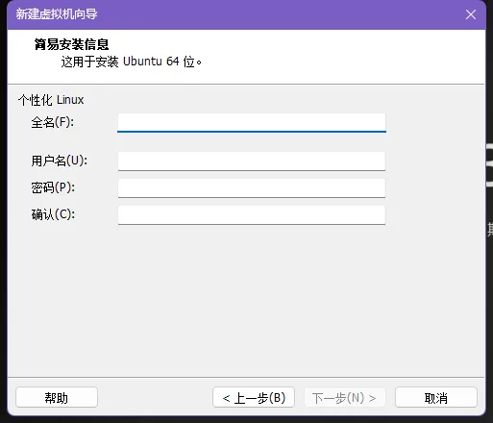Image resolution: width=493 pixels, height=423 pixels.
Task: Click the 新建虚拟机向导 title text
Action: (57, 14)
